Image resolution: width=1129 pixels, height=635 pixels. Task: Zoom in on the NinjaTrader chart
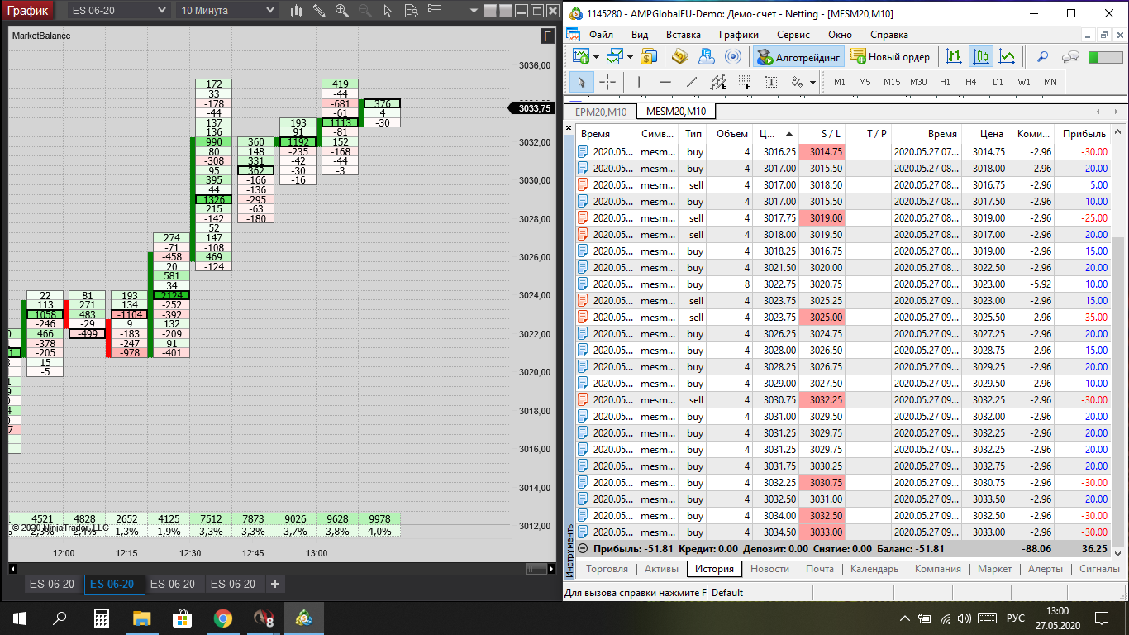342,11
